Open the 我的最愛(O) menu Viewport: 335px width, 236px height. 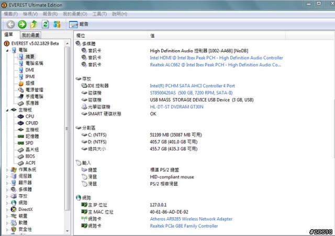pos(75,14)
